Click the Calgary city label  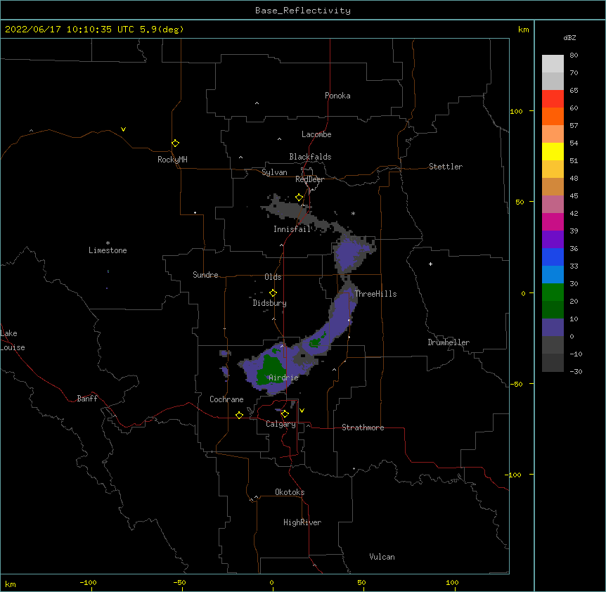point(281,424)
